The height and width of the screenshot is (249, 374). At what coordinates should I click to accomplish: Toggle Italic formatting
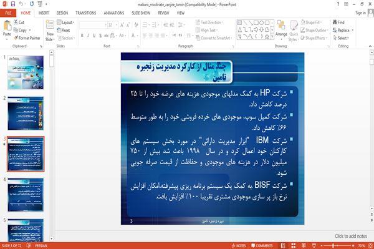88,36
